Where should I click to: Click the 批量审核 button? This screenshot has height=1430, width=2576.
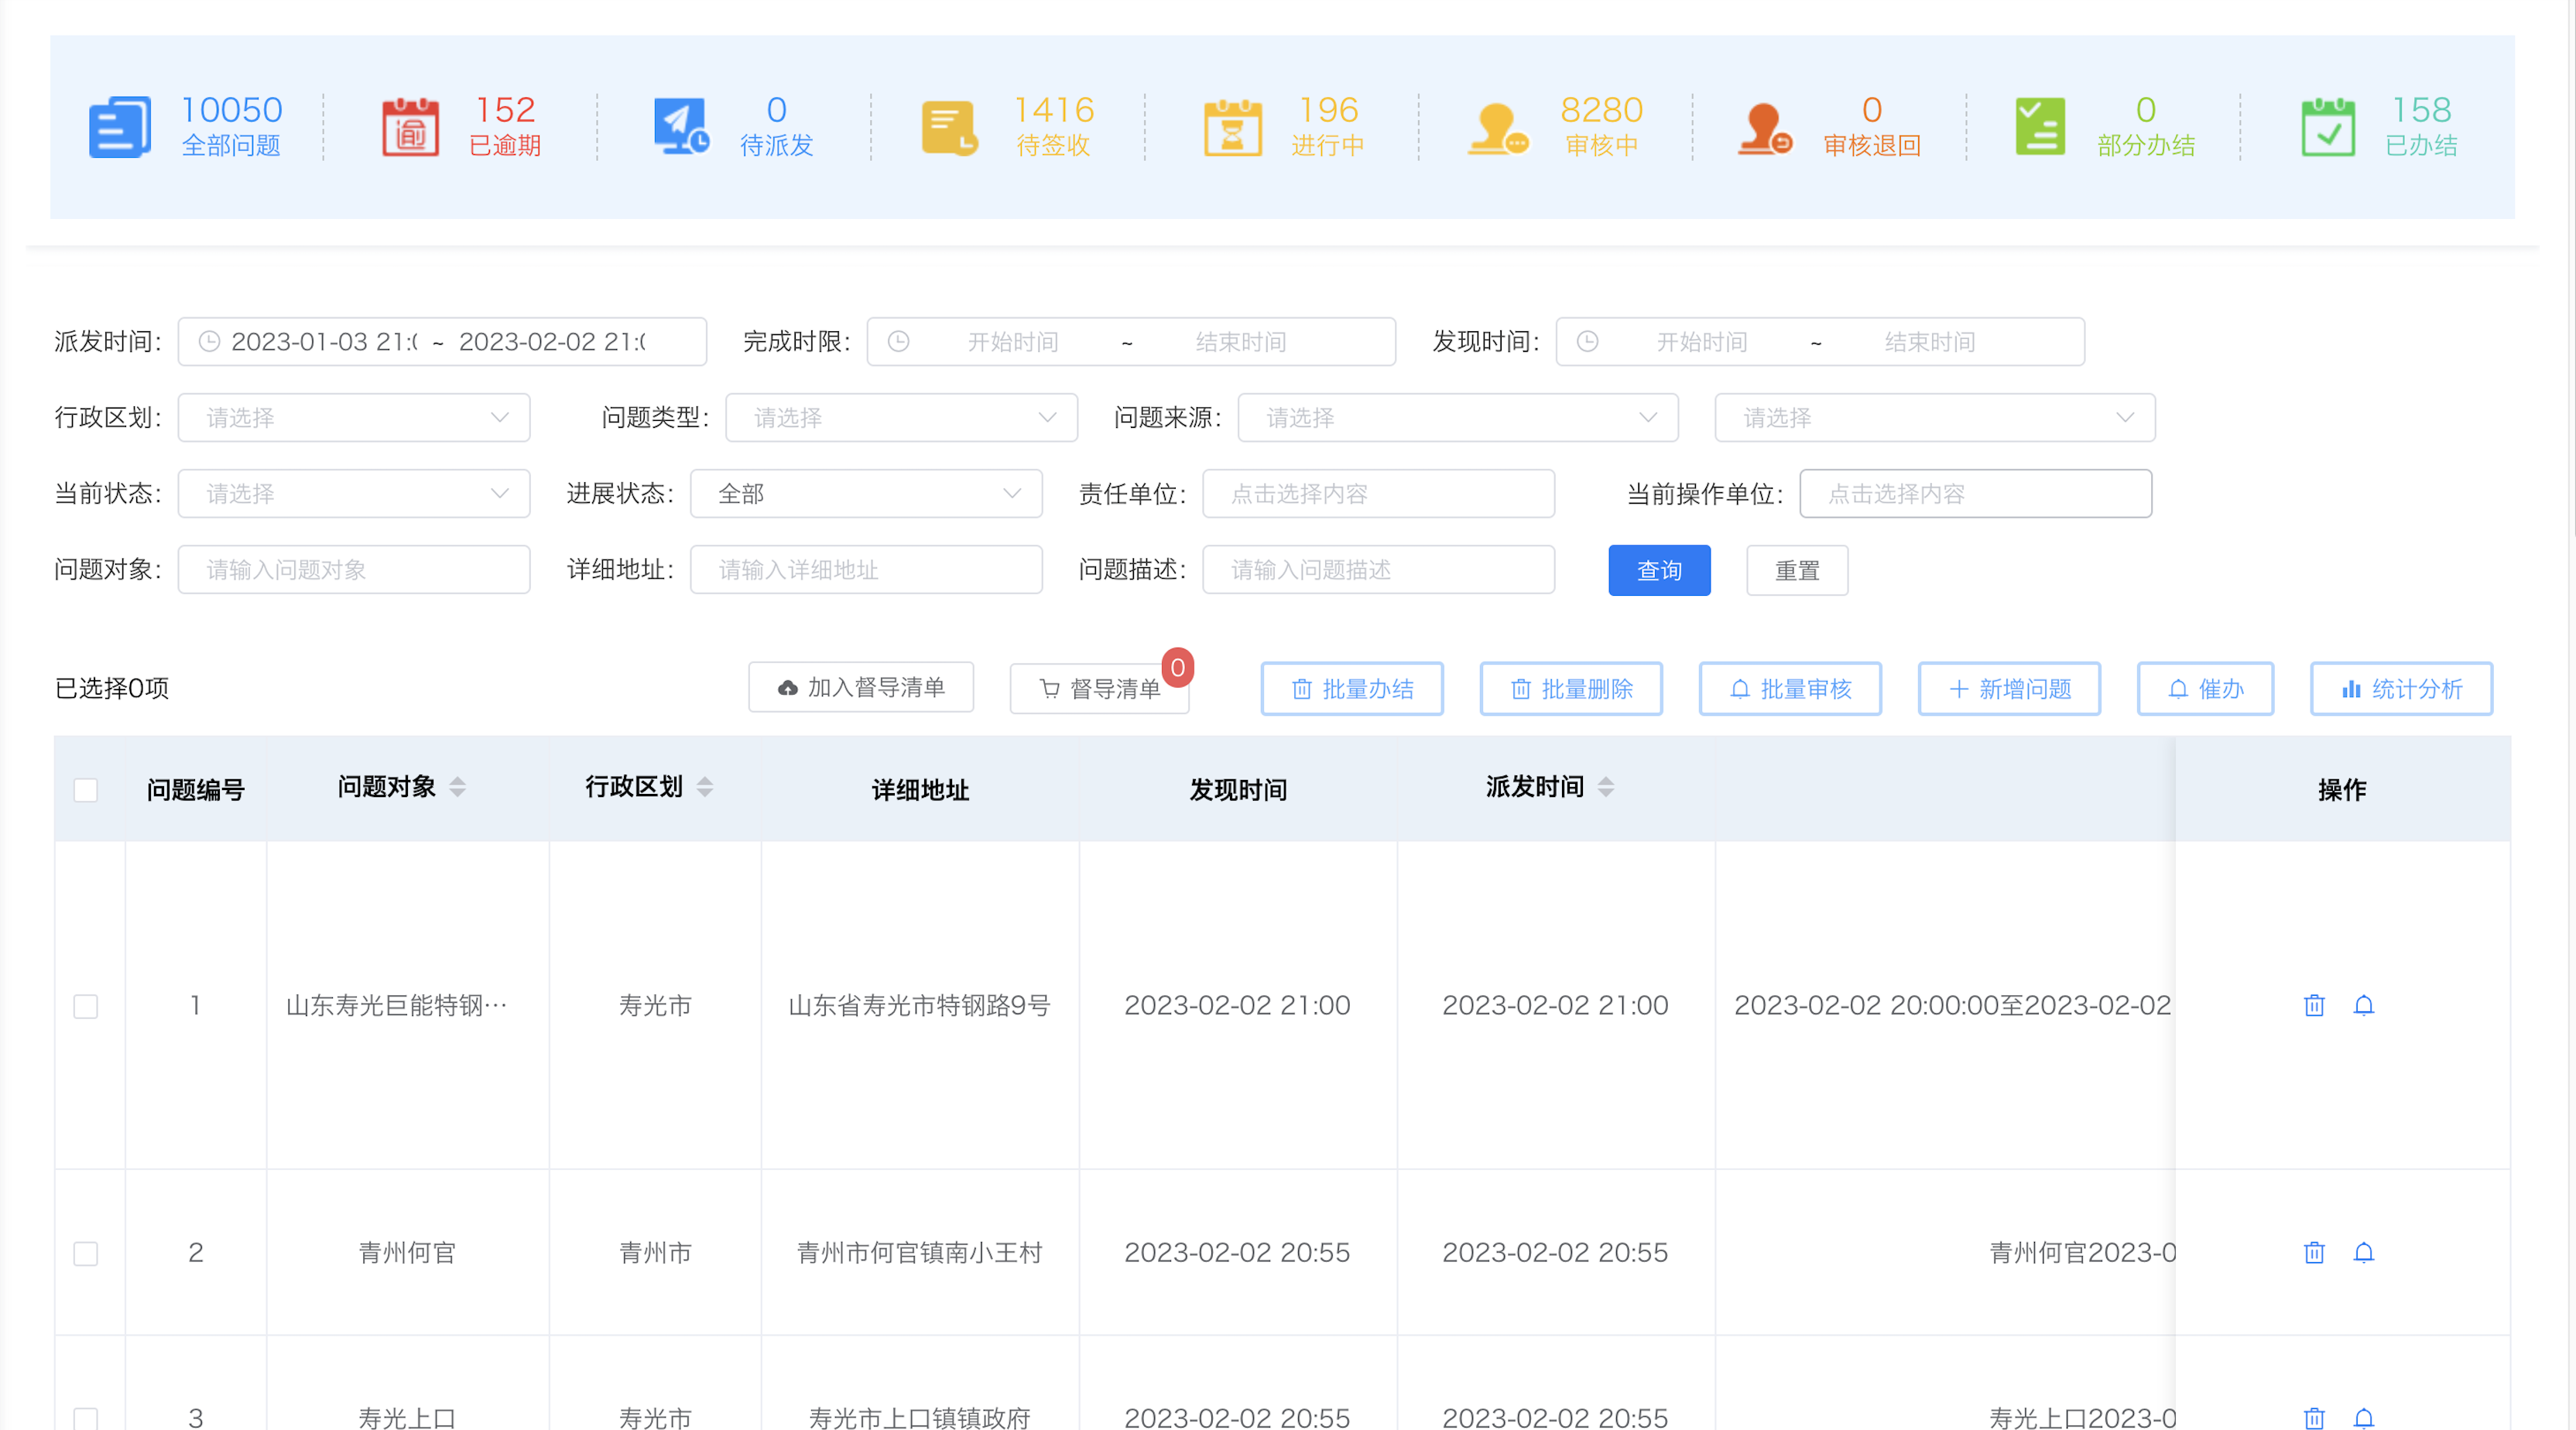1790,689
